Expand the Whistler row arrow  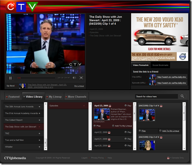pyautogui.click(x=39, y=147)
